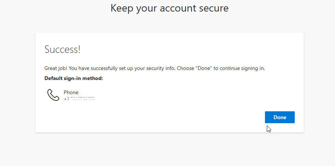This screenshot has height=166, width=335.
Task: Click the +1 country code prefix
Action: (66, 99)
